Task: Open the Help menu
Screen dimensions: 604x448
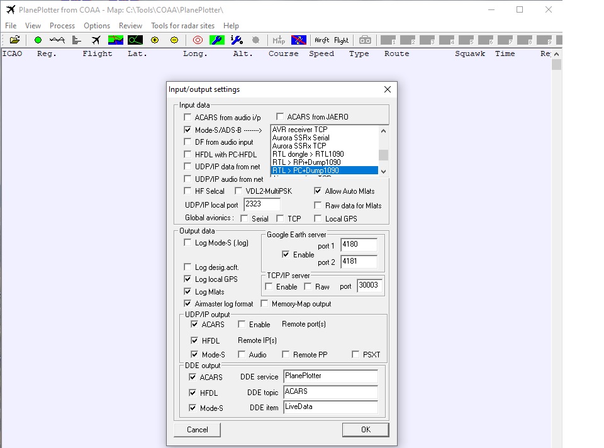Action: [x=231, y=25]
